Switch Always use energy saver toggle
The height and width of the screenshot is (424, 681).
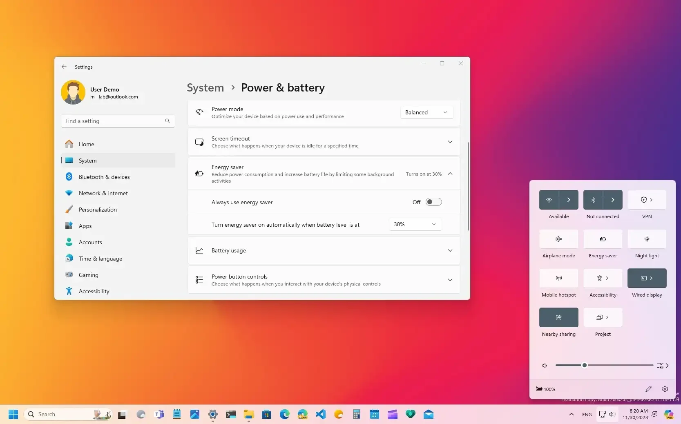click(x=433, y=202)
